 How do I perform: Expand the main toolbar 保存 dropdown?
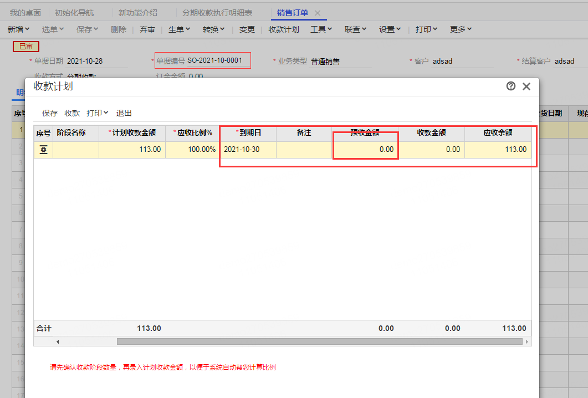point(87,29)
